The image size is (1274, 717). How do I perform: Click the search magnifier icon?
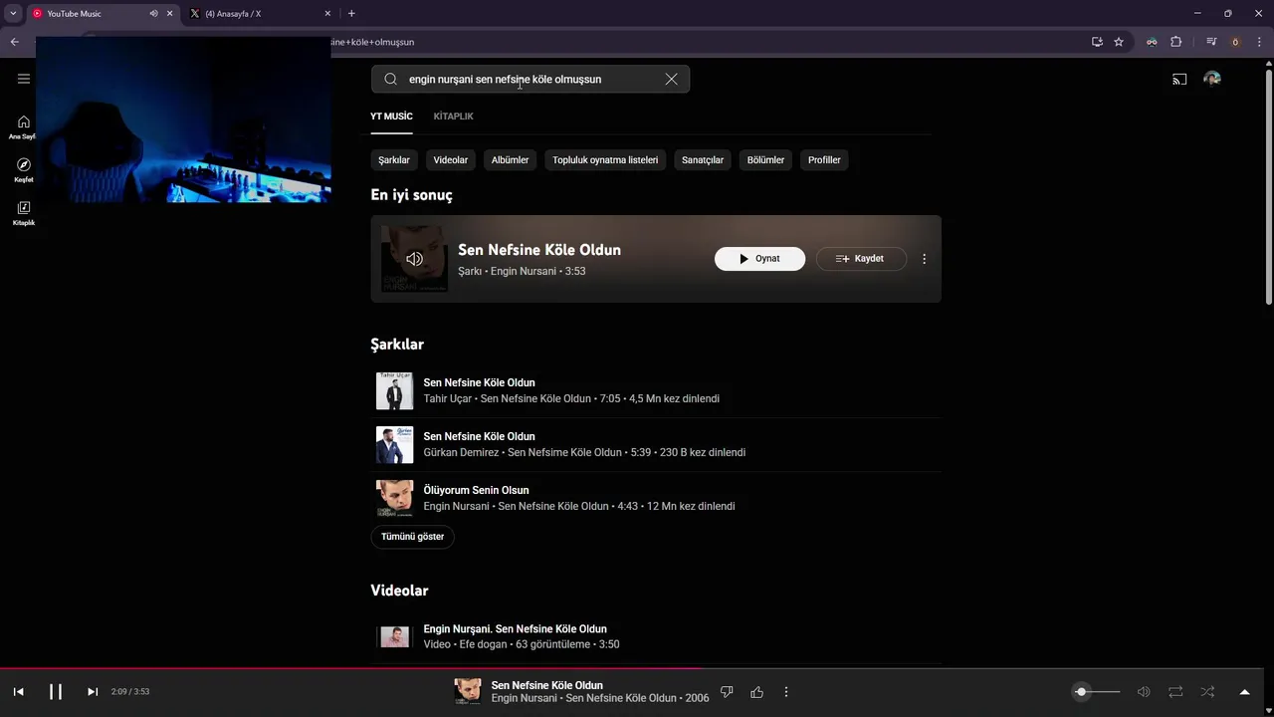pyautogui.click(x=390, y=79)
